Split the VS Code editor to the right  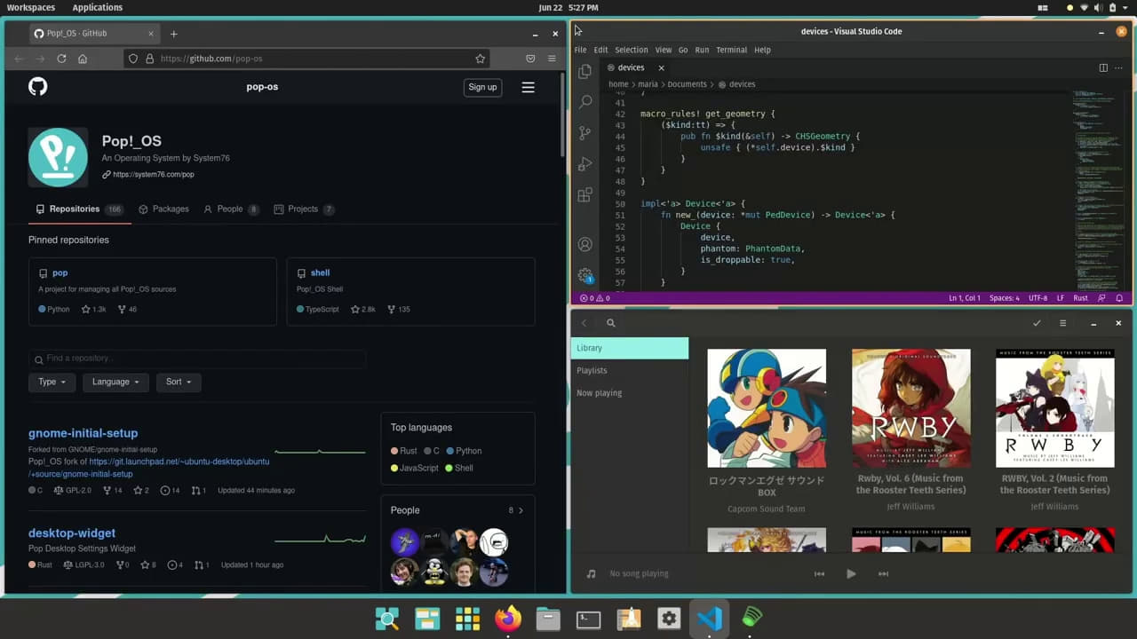(1103, 67)
